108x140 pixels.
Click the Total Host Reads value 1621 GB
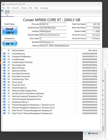(93, 24)
